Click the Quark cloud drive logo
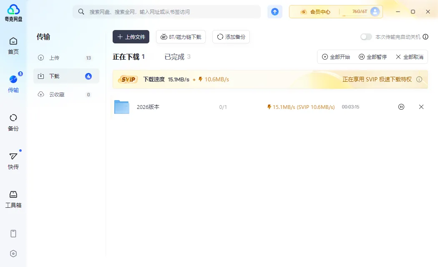Screen dimensions: 438x267 click(13, 13)
